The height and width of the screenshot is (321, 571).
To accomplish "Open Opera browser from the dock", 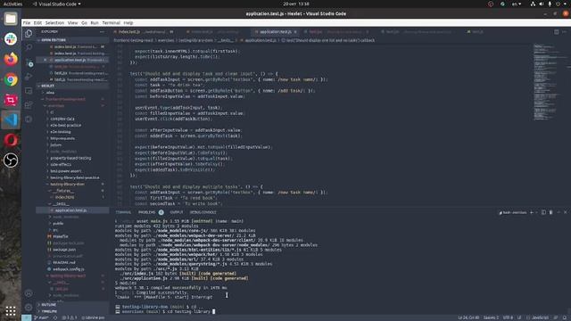I will click(x=11, y=140).
